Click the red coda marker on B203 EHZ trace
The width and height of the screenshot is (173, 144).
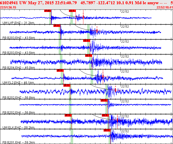click(97, 30)
